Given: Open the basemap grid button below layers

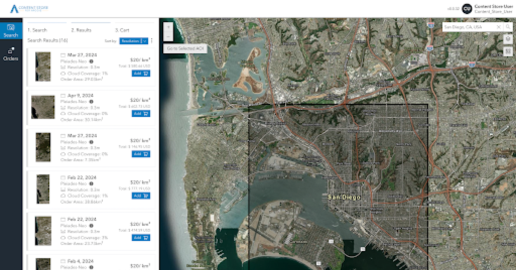Looking at the screenshot, I should pyautogui.click(x=508, y=51).
